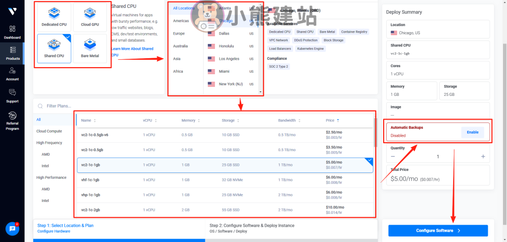Sort plans by Price column

pos(332,120)
